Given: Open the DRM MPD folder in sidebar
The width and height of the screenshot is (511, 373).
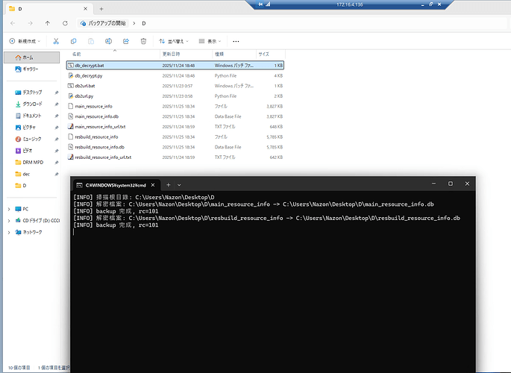Looking at the screenshot, I should click(x=34, y=162).
